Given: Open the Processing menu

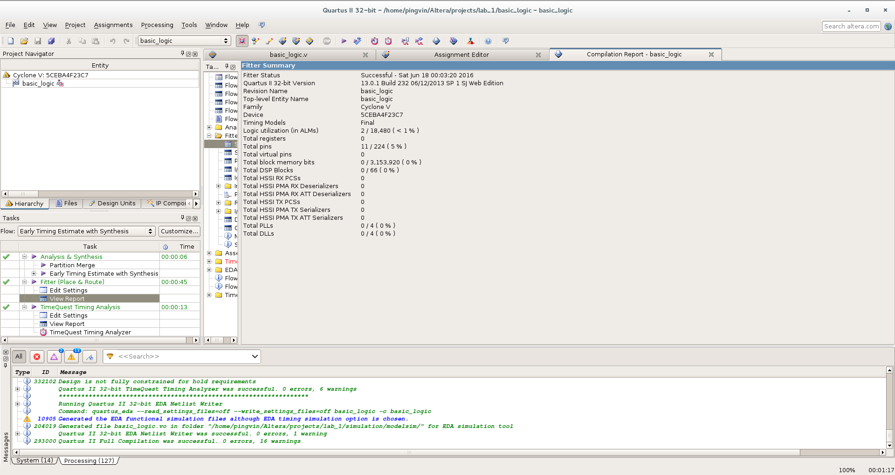Looking at the screenshot, I should tap(157, 25).
